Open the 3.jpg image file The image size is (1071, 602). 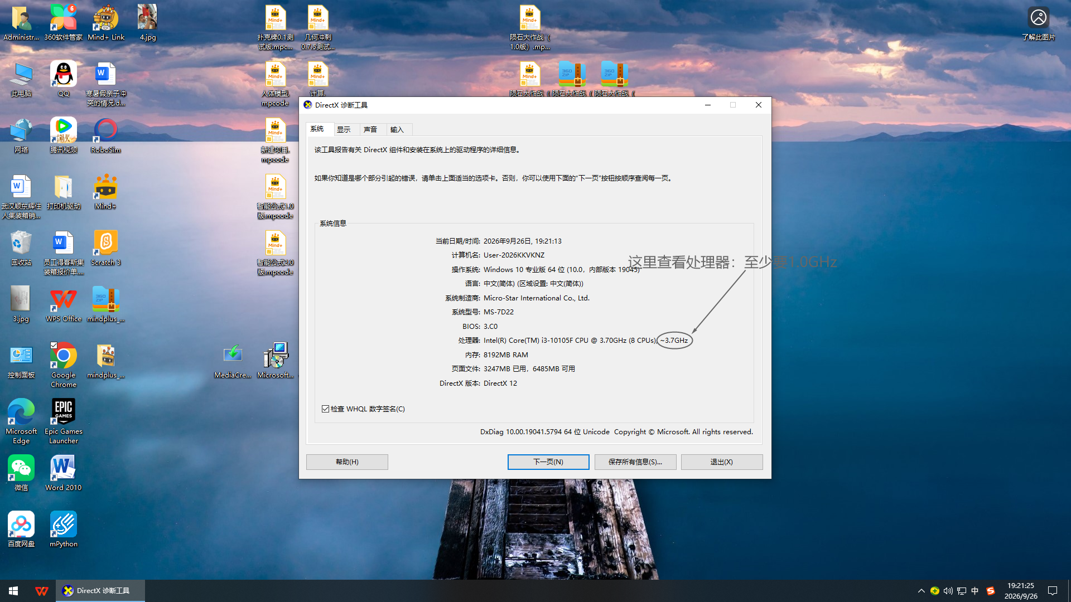[x=21, y=304]
